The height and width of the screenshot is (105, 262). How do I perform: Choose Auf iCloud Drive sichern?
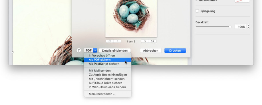(x=108, y=83)
